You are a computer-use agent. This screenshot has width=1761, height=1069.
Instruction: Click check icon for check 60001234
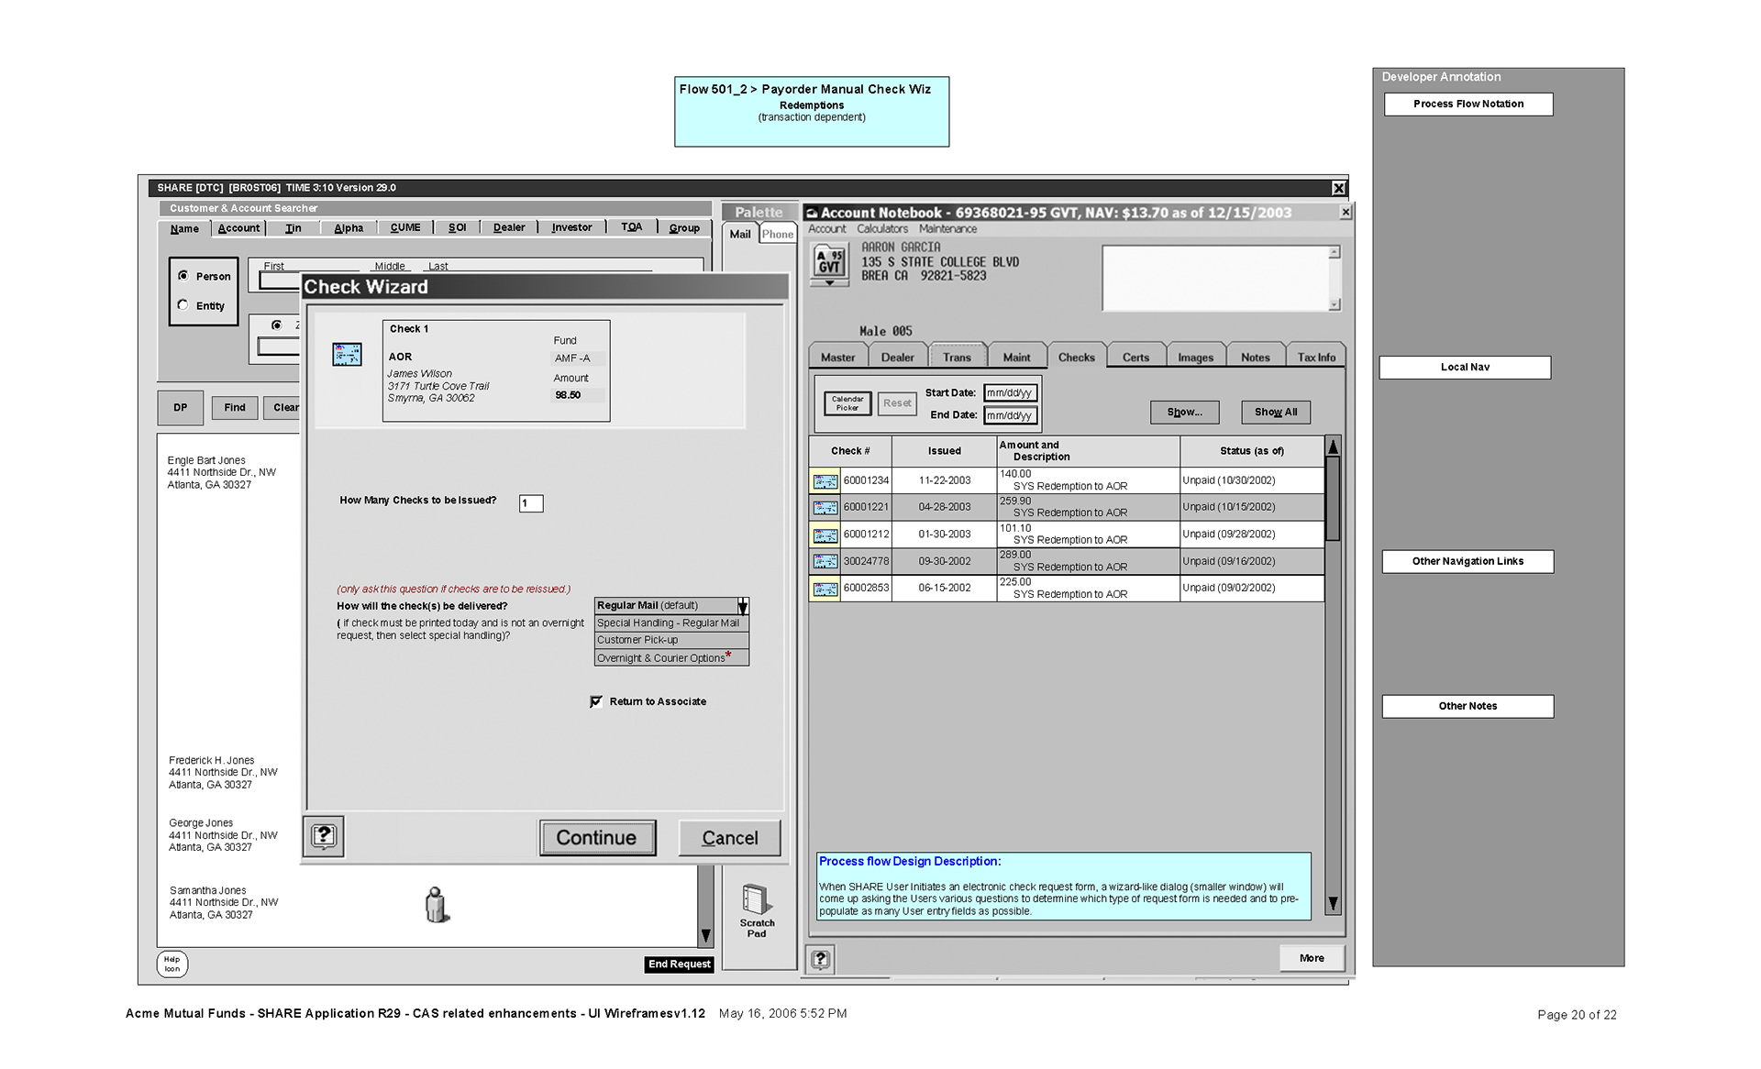(825, 481)
